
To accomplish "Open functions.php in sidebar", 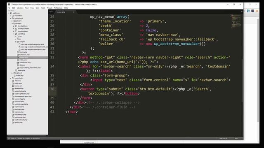I will [x=24, y=55].
